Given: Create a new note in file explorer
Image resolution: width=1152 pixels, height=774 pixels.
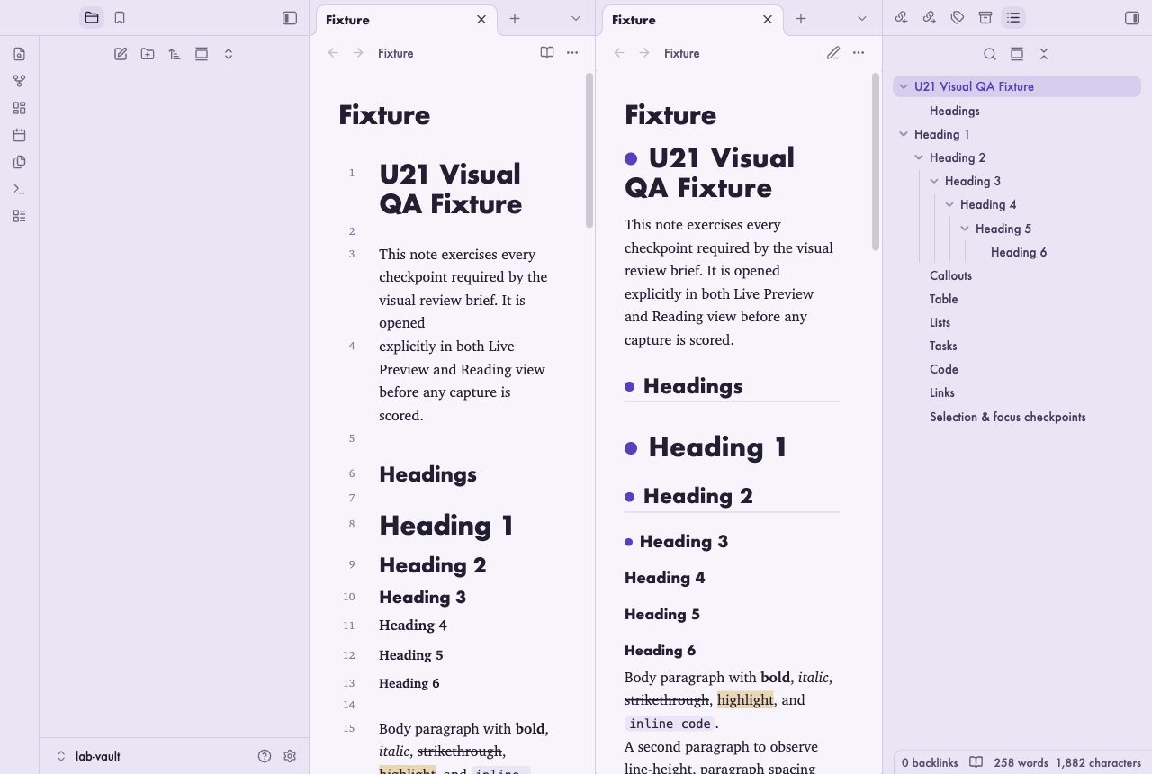Looking at the screenshot, I should 121,54.
